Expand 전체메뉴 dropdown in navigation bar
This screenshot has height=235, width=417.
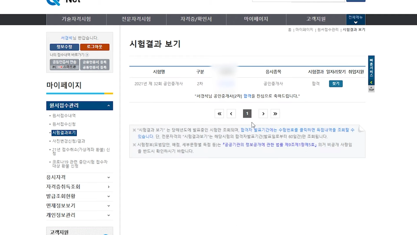coord(355,20)
